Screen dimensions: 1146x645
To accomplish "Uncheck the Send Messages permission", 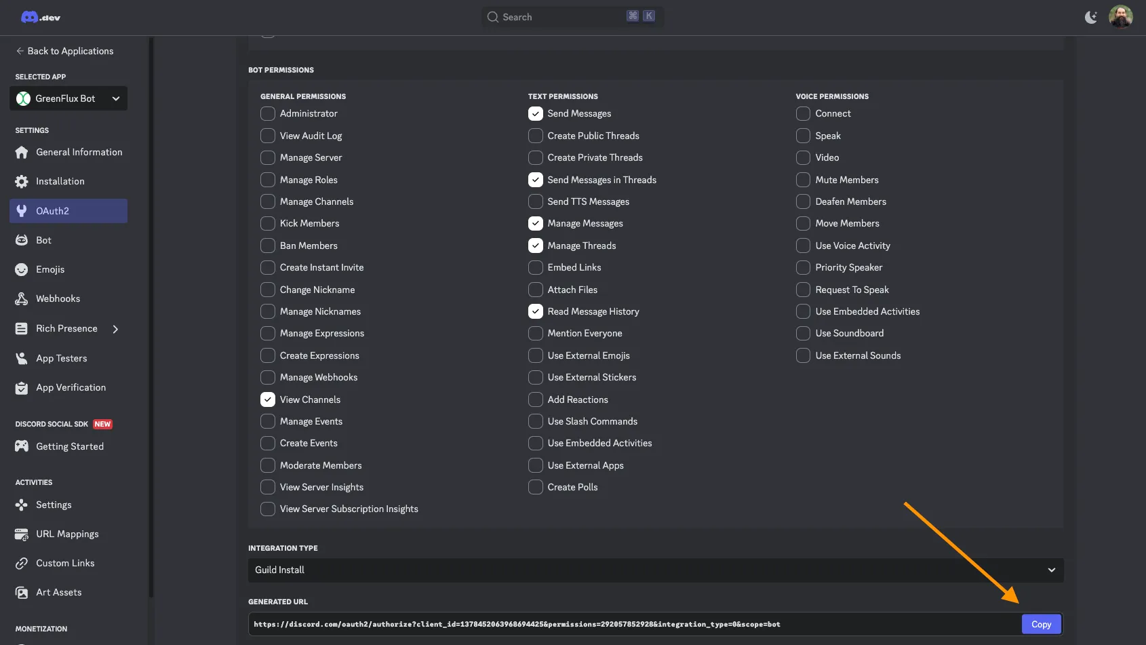I will click(x=536, y=113).
